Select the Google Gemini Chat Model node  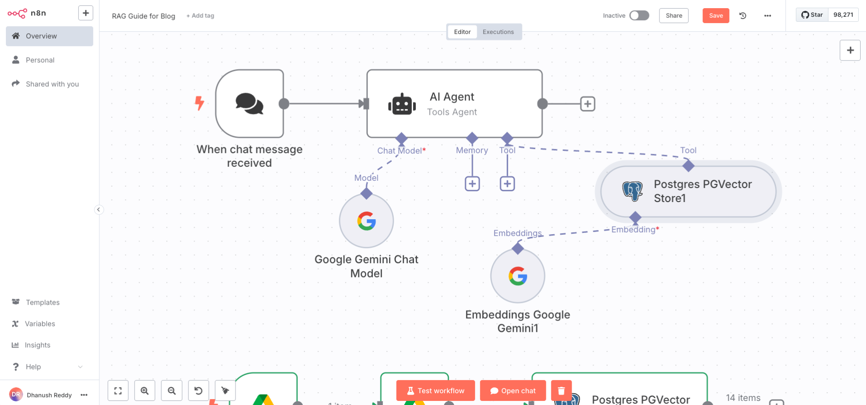point(366,221)
